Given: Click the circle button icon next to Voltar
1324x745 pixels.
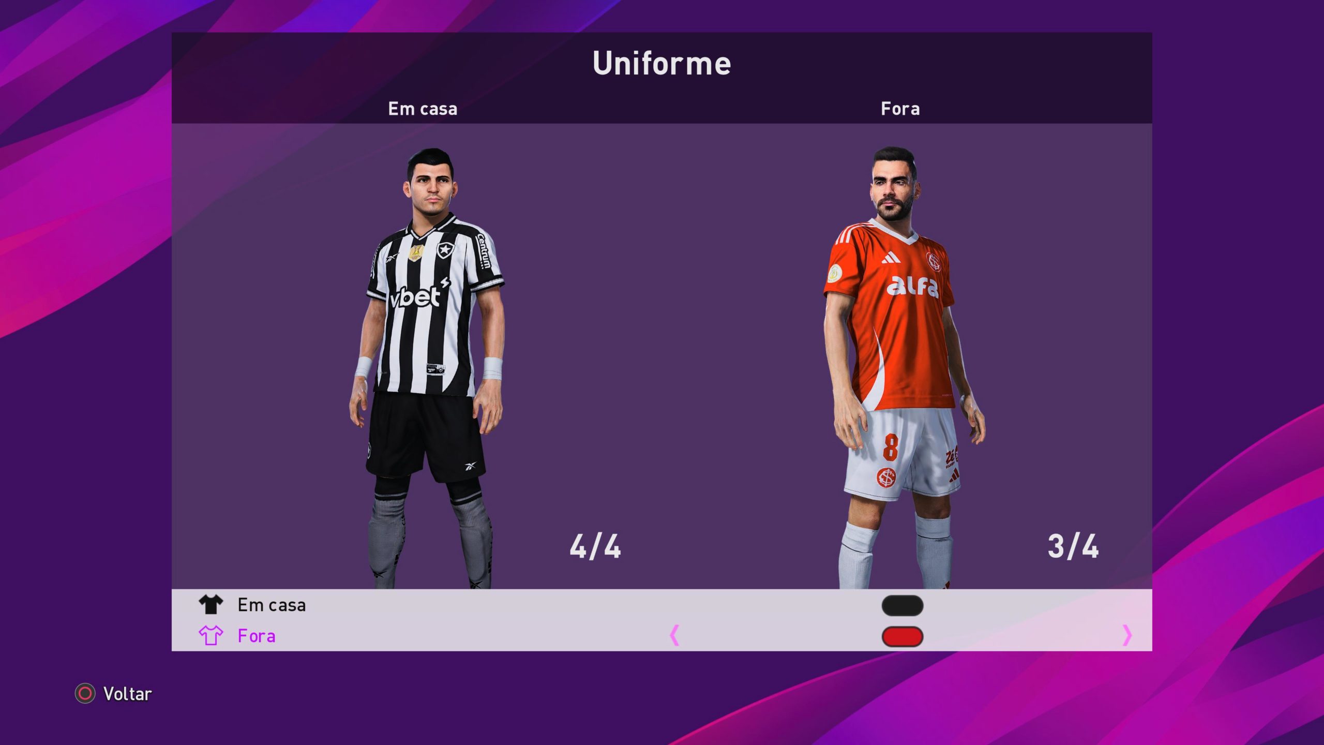Looking at the screenshot, I should tap(85, 693).
